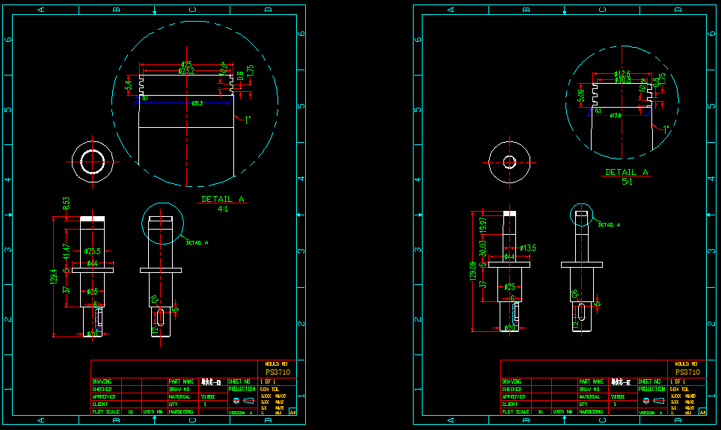Select the 1° angle callout in left detail
Image resolution: width=721 pixels, height=430 pixels.
[x=248, y=120]
